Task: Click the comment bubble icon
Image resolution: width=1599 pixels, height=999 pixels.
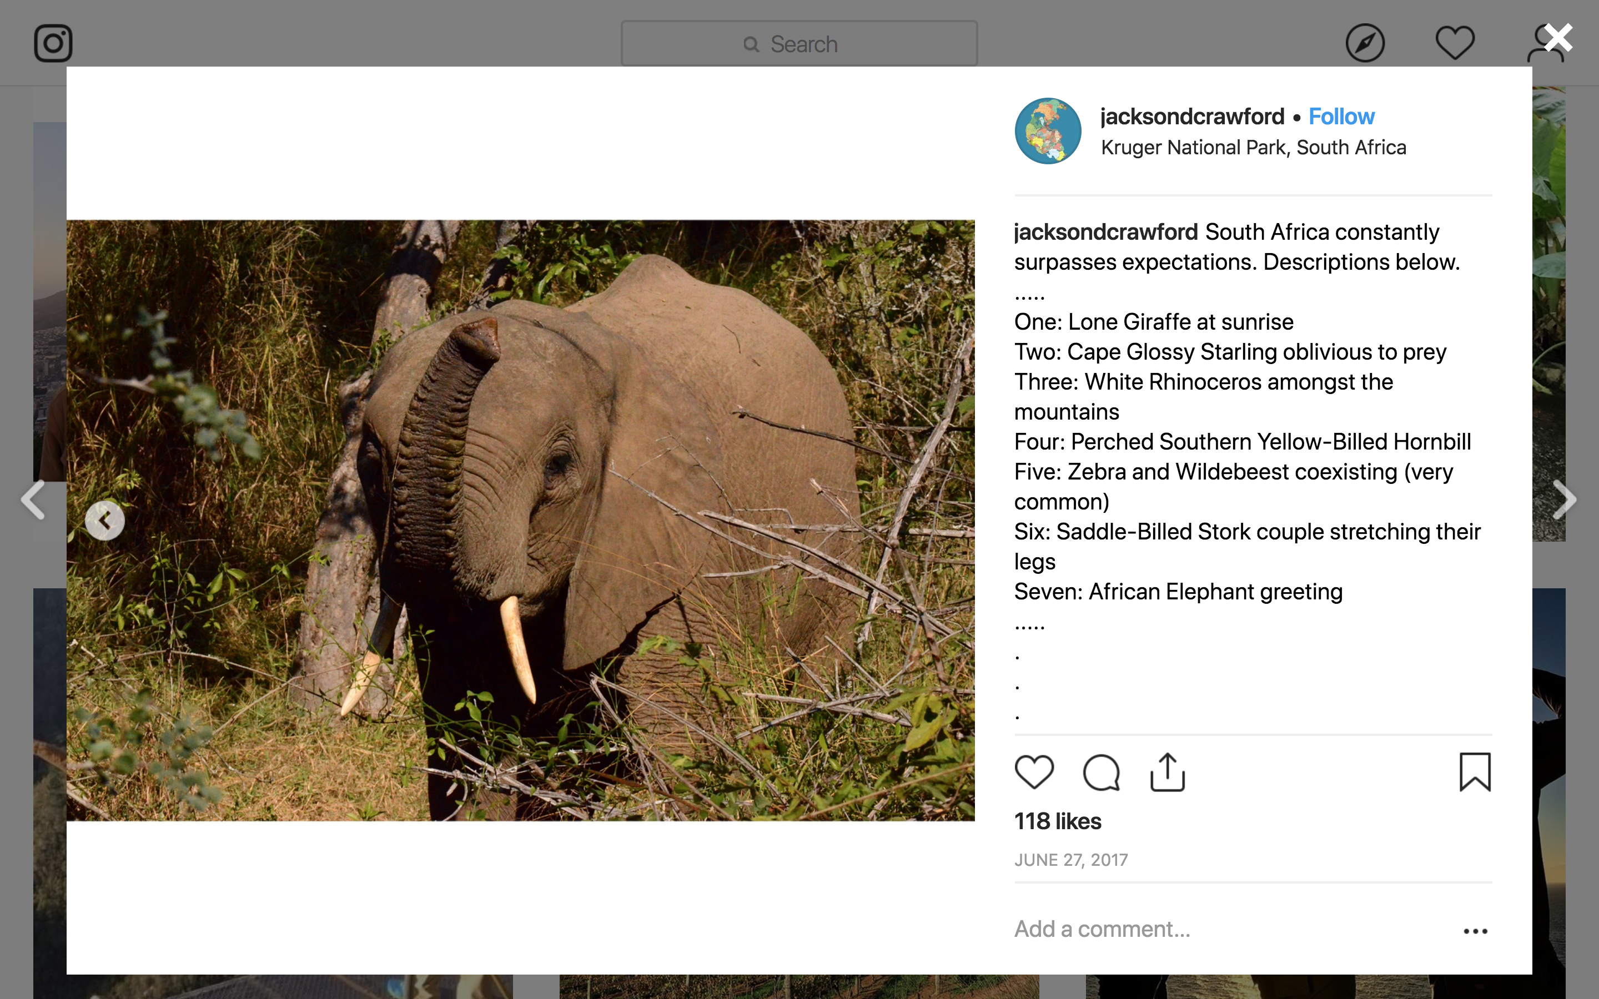Action: pyautogui.click(x=1101, y=771)
